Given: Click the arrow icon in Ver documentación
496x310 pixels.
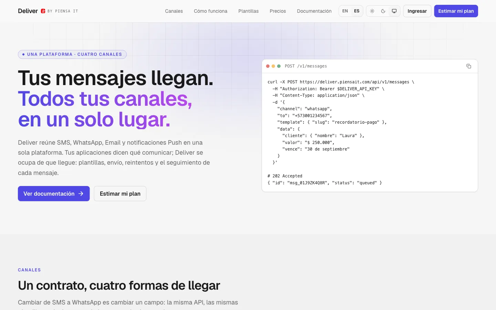Looking at the screenshot, I should (x=81, y=194).
